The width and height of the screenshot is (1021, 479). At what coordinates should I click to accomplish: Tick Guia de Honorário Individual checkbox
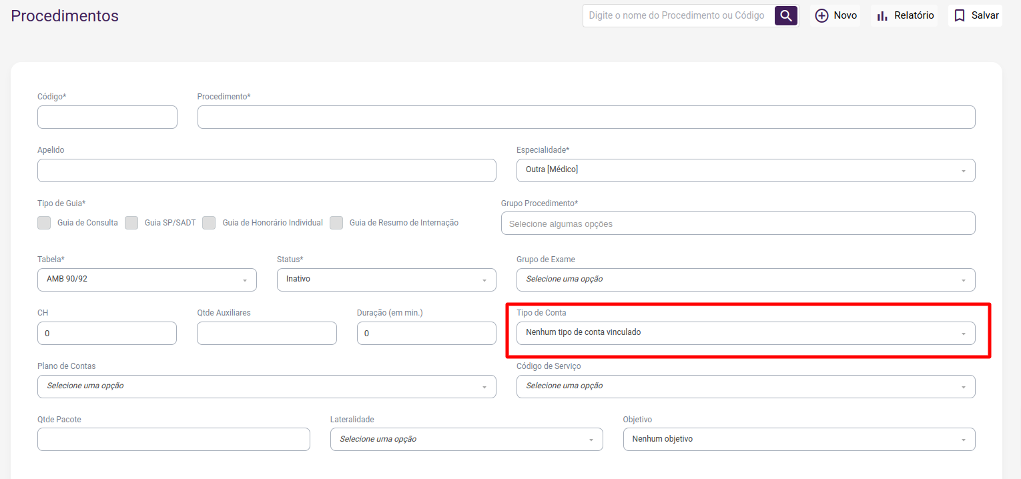tap(209, 223)
